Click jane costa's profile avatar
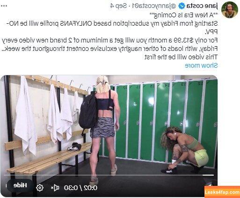240x198 pixels. coord(230,10)
